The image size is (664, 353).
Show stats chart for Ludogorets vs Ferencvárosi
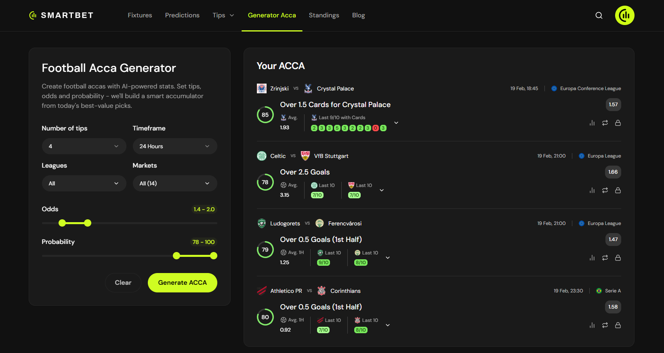[592, 258]
